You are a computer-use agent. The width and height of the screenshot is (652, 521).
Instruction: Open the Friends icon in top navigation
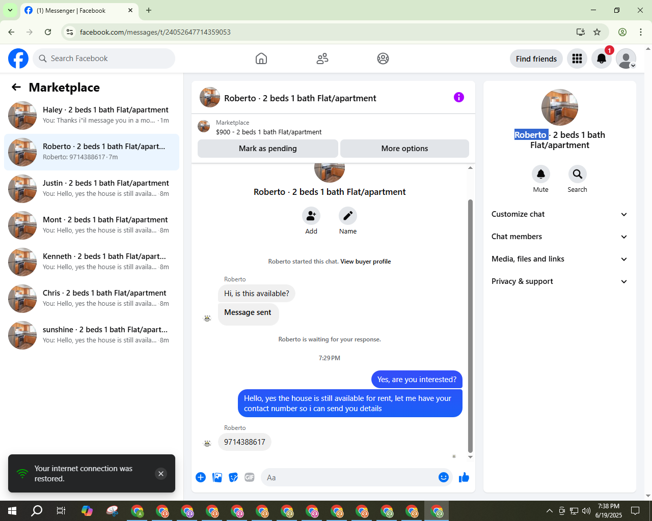322,59
